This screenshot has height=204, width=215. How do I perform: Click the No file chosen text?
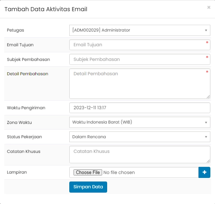119,173
